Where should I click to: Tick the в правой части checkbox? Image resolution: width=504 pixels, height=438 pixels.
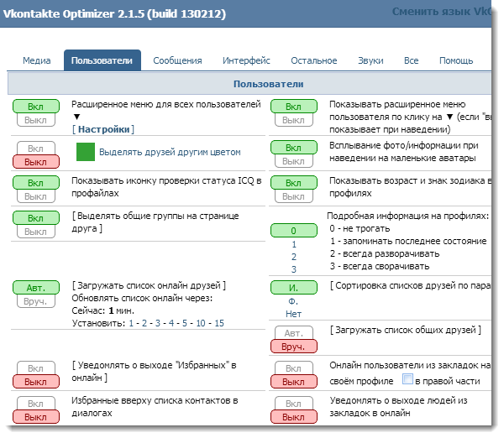pyautogui.click(x=407, y=379)
